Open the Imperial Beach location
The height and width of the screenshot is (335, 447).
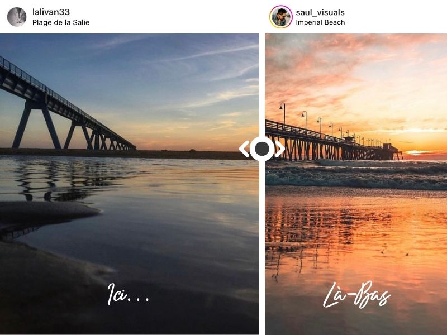tap(320, 22)
